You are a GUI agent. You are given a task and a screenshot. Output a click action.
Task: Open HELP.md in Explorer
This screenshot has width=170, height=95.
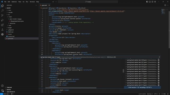11,32
